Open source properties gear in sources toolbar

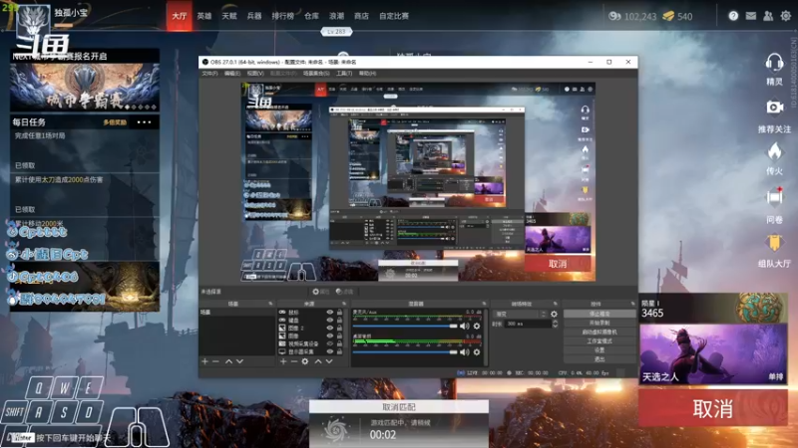(x=305, y=361)
